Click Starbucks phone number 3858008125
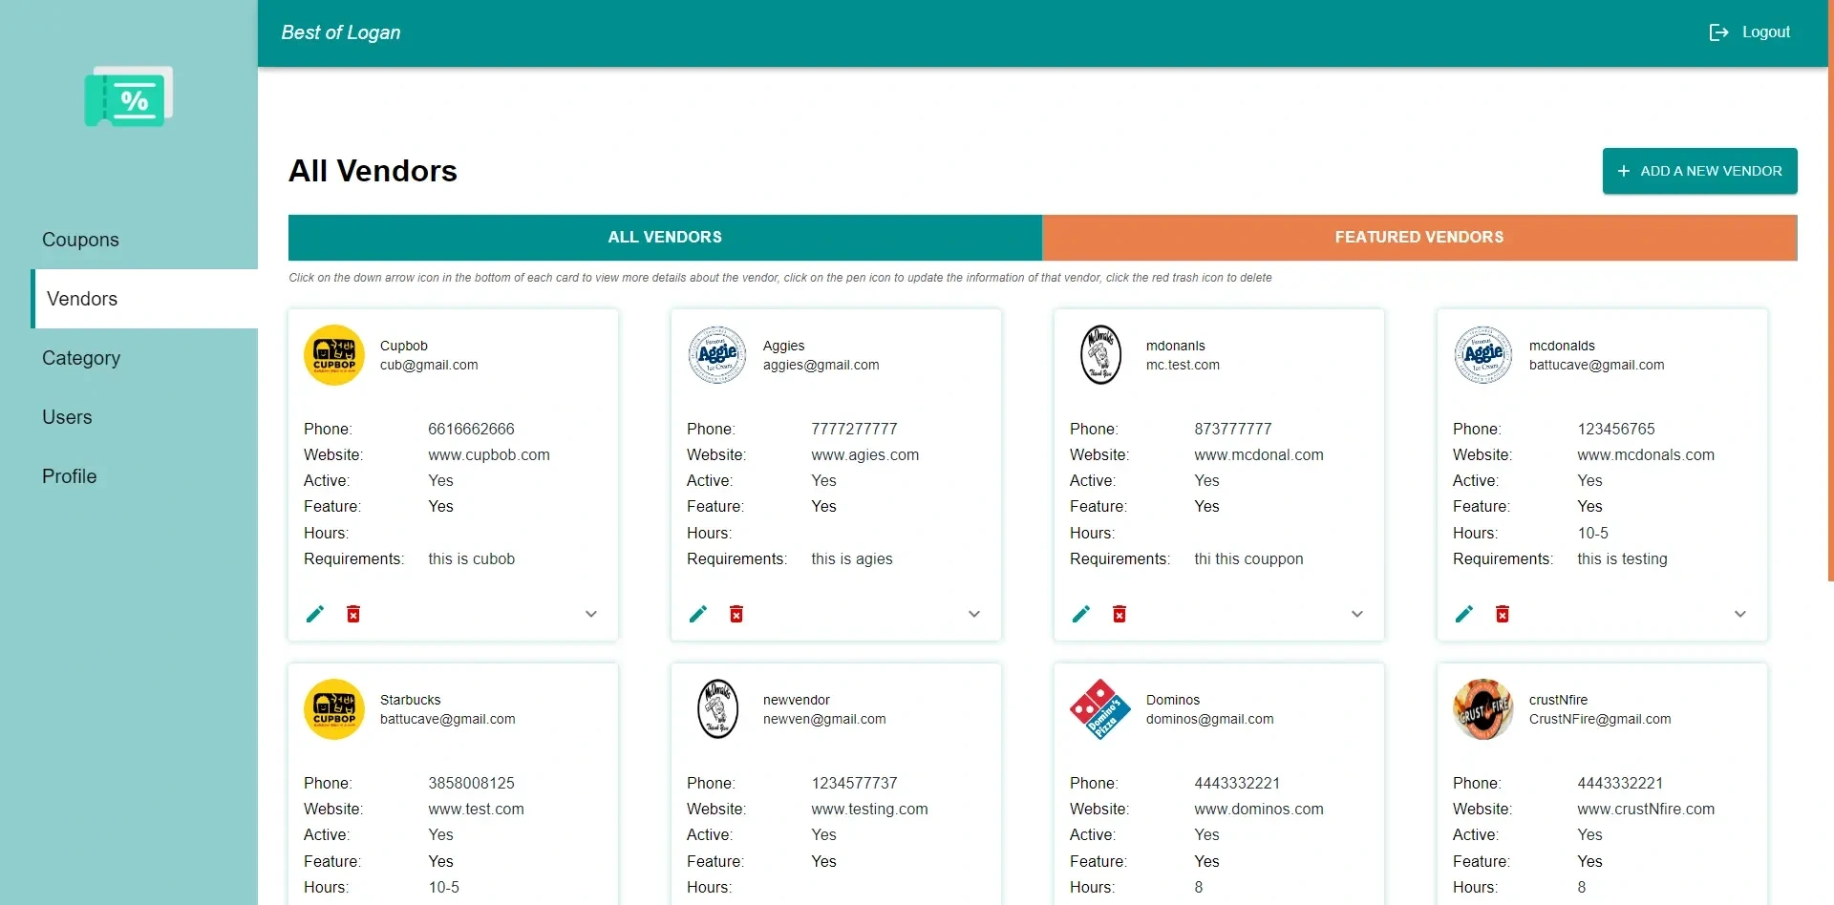 click(471, 784)
